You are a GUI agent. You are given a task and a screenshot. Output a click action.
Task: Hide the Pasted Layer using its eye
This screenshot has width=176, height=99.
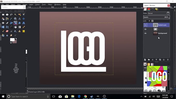coord(145,25)
